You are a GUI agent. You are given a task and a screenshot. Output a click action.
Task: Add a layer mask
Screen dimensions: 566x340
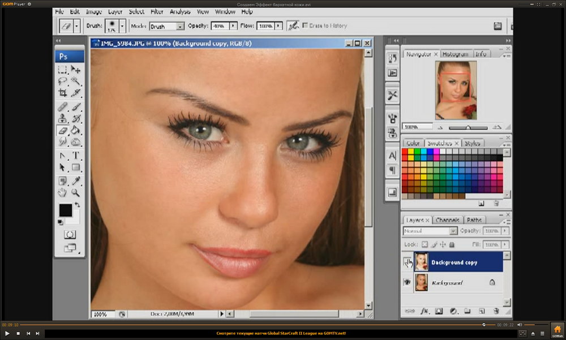pos(438,311)
